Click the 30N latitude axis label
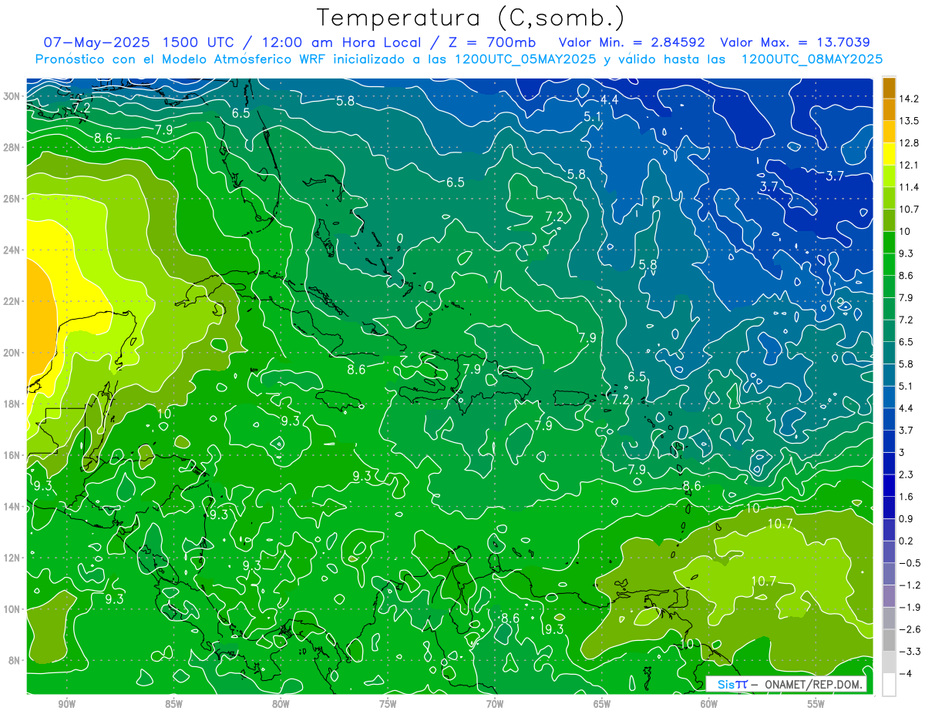 13,96
